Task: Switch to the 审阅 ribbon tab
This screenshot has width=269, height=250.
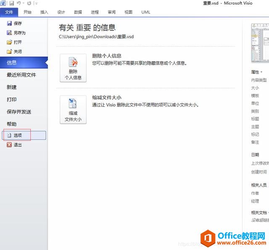Action: point(111,12)
